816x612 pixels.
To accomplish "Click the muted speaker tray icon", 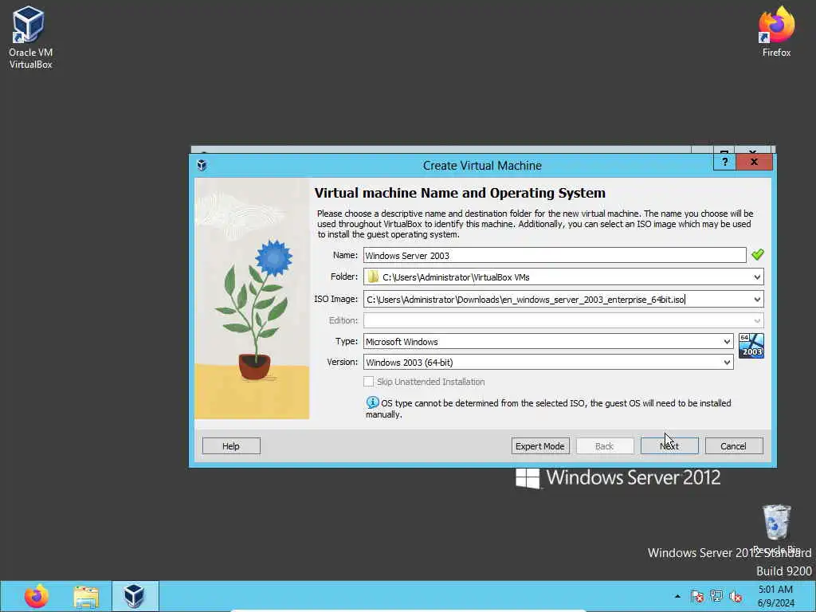I will click(x=736, y=596).
